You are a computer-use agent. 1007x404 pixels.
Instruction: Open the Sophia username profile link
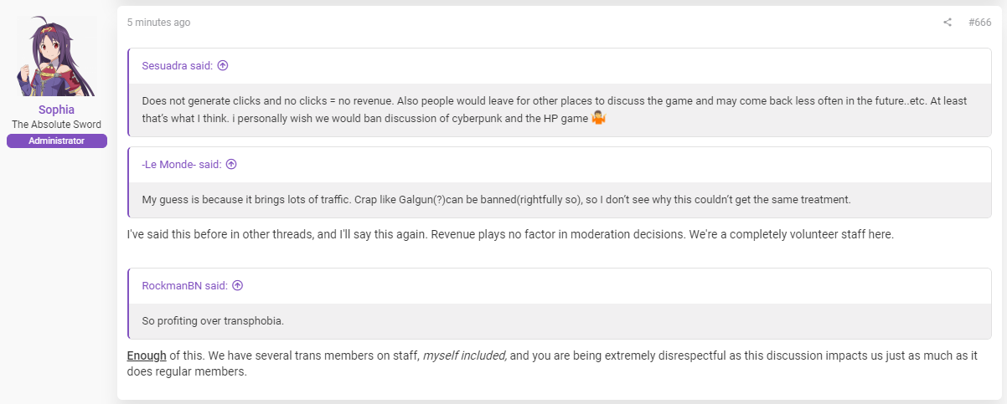tap(57, 110)
